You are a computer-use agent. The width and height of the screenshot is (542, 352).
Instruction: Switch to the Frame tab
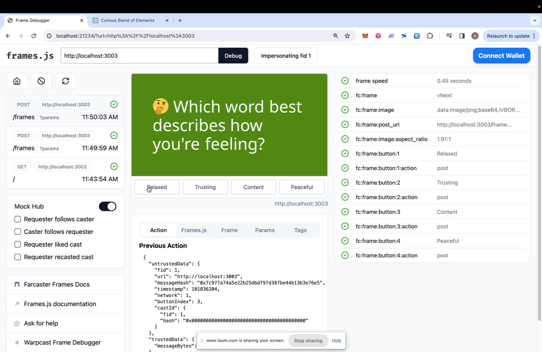click(x=229, y=230)
